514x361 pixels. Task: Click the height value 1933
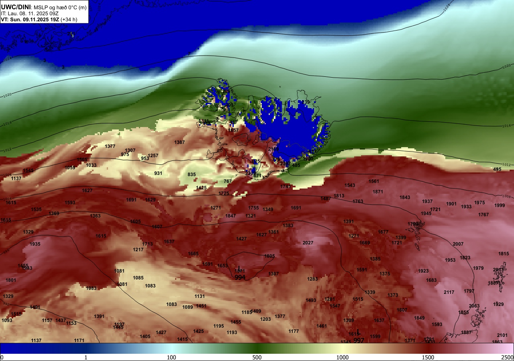tap(466, 207)
